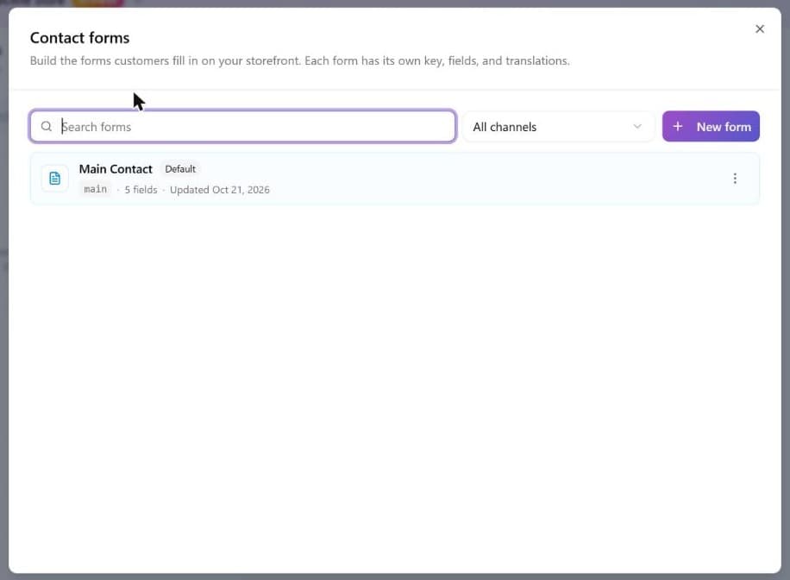Click the 'main' key label
The image size is (790, 580).
[95, 189]
